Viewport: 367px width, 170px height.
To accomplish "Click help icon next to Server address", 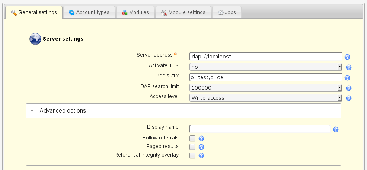I will coord(347,57).
